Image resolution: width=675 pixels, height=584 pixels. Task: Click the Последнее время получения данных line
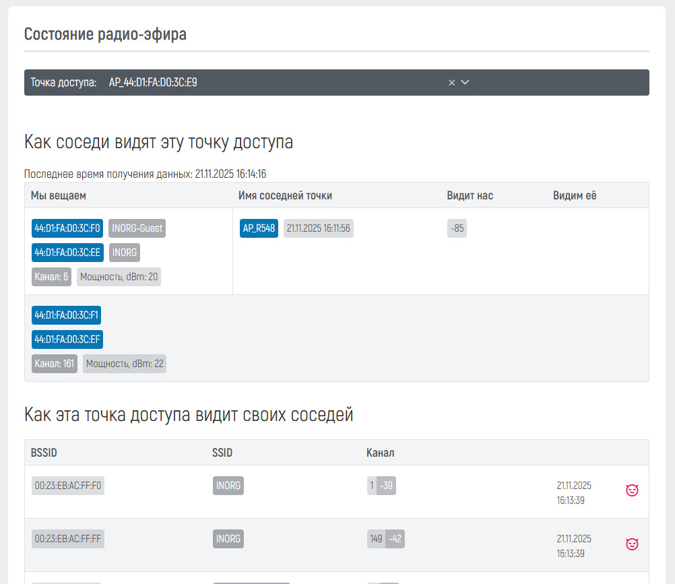tap(145, 174)
